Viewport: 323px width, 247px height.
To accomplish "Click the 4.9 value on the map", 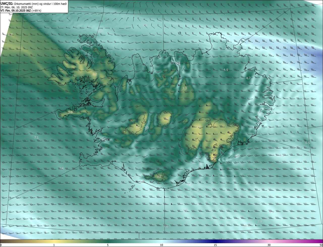I will (226, 70).
